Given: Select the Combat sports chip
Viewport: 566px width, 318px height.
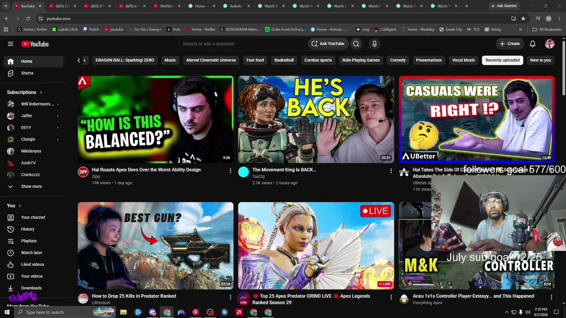Looking at the screenshot, I should point(318,60).
